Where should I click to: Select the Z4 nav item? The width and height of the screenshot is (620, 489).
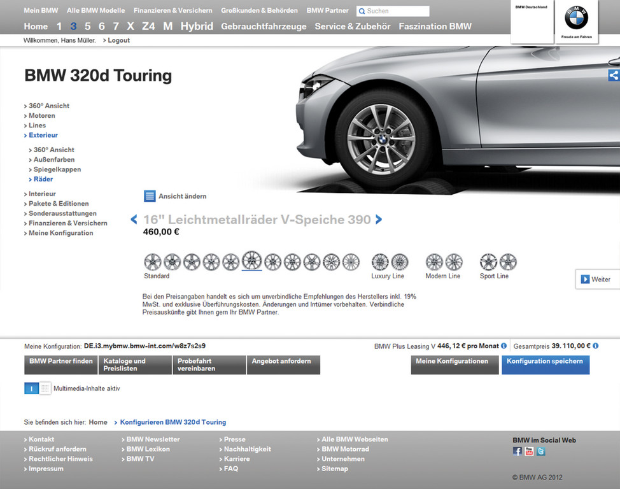(x=148, y=27)
